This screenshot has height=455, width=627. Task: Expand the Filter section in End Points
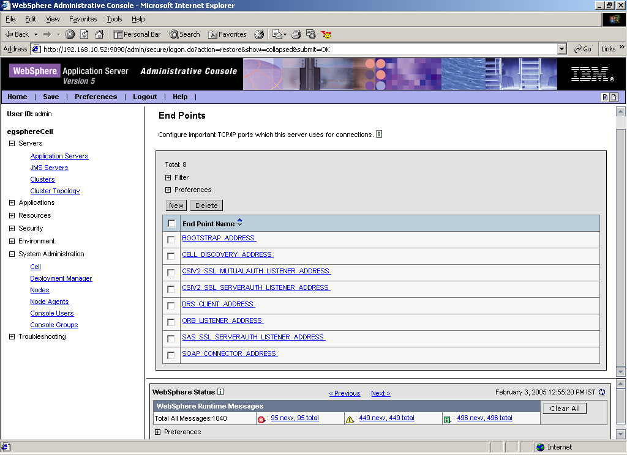click(168, 178)
